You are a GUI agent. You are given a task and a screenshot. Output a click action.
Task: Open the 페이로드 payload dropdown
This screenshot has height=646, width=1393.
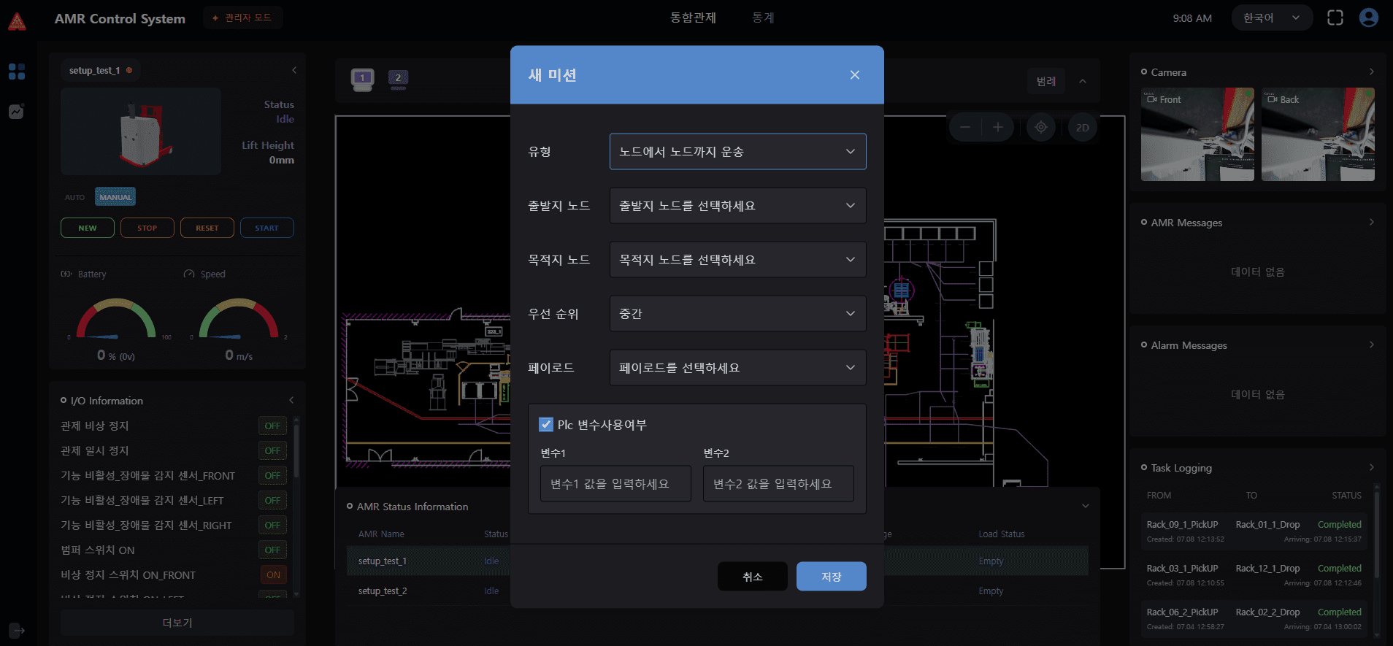737,368
